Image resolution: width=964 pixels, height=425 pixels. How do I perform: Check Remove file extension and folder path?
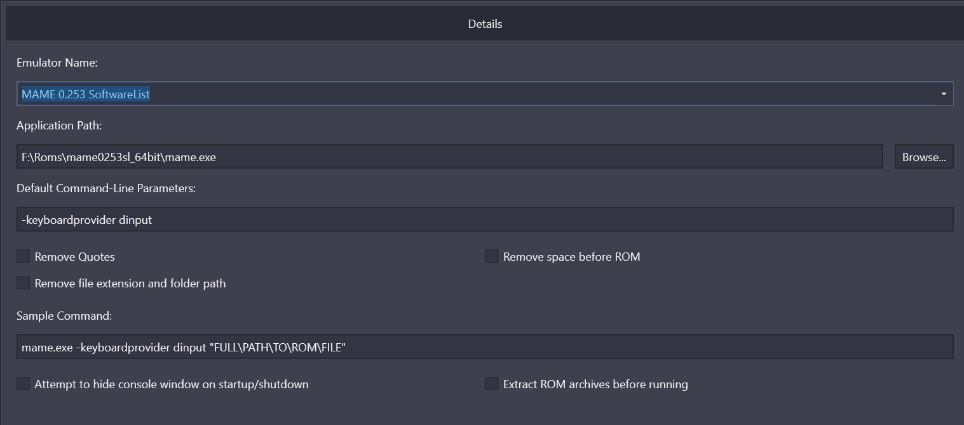[x=24, y=283]
